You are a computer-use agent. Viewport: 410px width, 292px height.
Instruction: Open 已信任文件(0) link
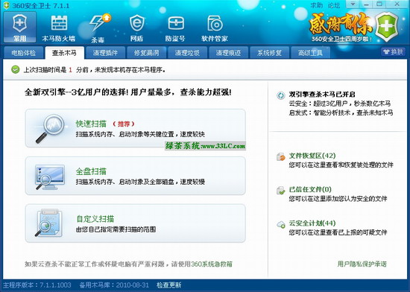(x=310, y=189)
